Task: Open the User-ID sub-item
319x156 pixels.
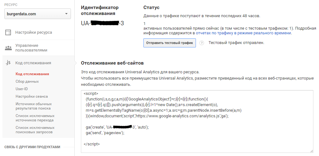Action: [x=22, y=89]
